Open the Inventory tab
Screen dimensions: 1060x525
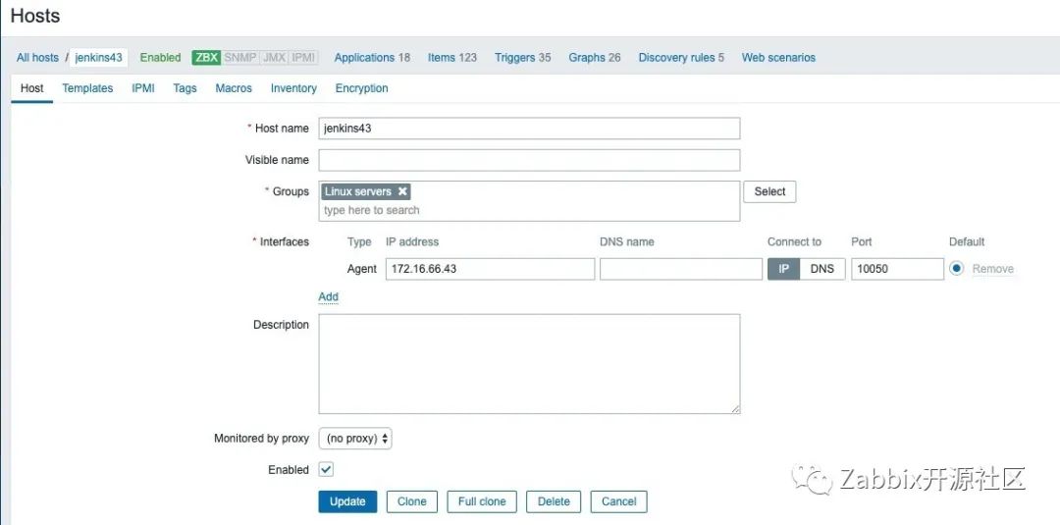pos(293,88)
